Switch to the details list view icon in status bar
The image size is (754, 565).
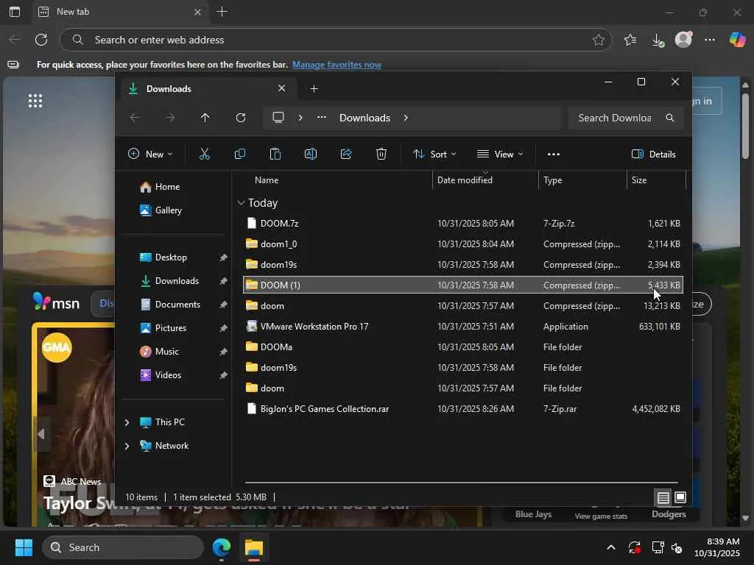[663, 497]
